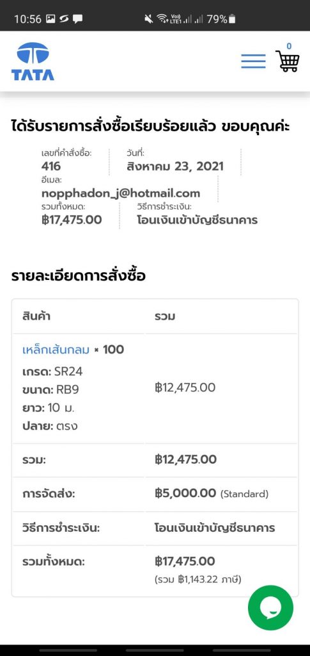Select the email address nopphadon_j@hotmail.com

121,193
